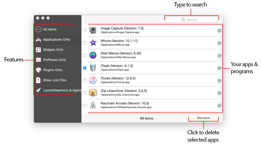Reveal Image Capture with its magnifier icon
The height and width of the screenshot is (144, 261).
click(219, 30)
